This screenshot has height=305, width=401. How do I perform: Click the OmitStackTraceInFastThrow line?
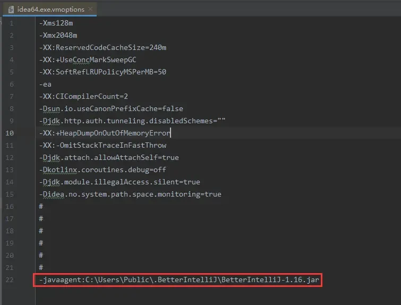click(x=103, y=145)
